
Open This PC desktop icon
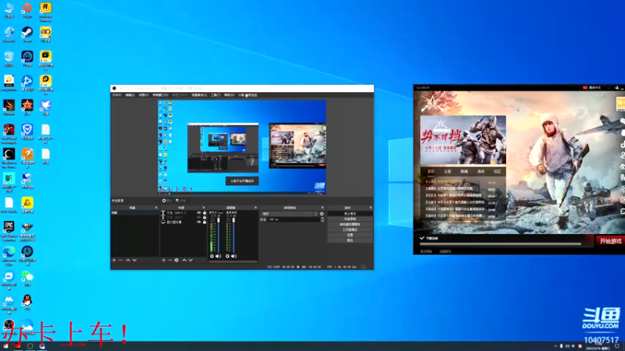[x=9, y=9]
